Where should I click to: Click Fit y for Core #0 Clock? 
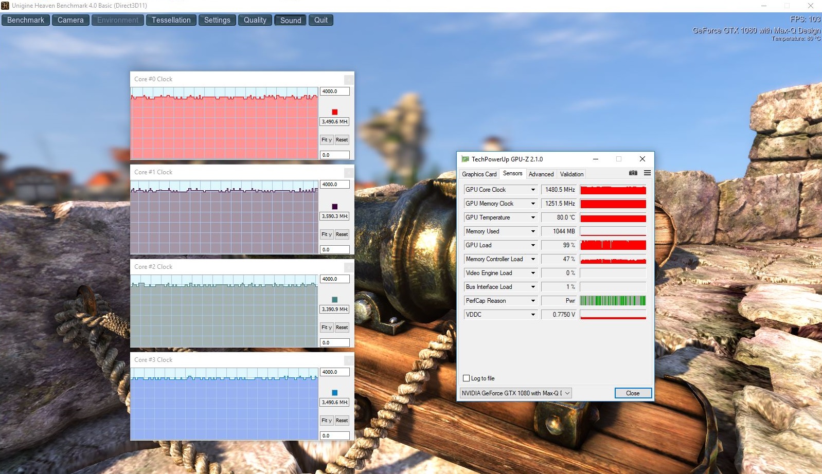(327, 140)
